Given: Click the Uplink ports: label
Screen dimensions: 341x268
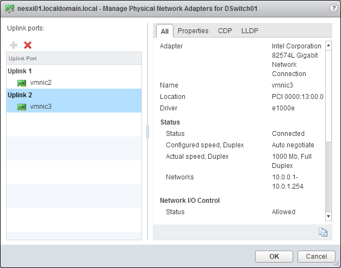Looking at the screenshot, I should tap(26, 28).
